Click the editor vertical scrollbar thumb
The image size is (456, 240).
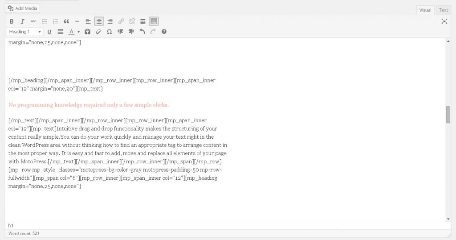pyautogui.click(x=448, y=114)
